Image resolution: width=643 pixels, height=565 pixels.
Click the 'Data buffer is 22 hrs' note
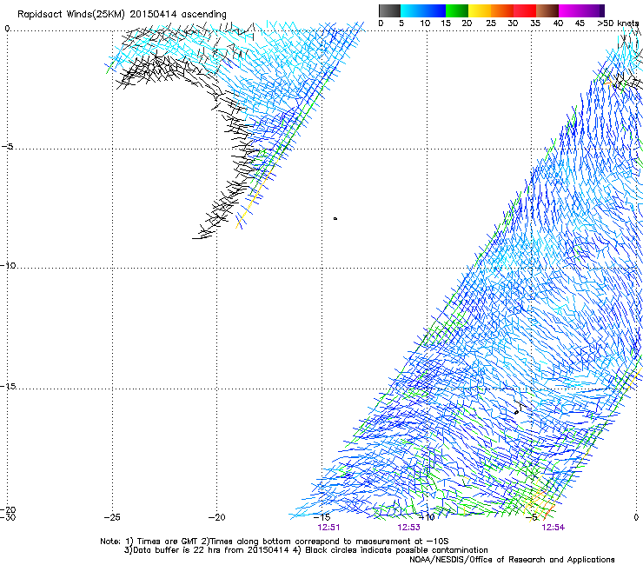(x=306, y=550)
